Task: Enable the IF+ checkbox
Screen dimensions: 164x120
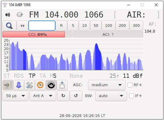Action: (131, 96)
